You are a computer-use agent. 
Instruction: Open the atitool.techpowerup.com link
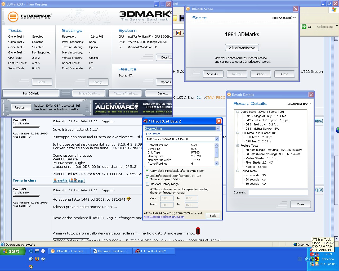164,217
